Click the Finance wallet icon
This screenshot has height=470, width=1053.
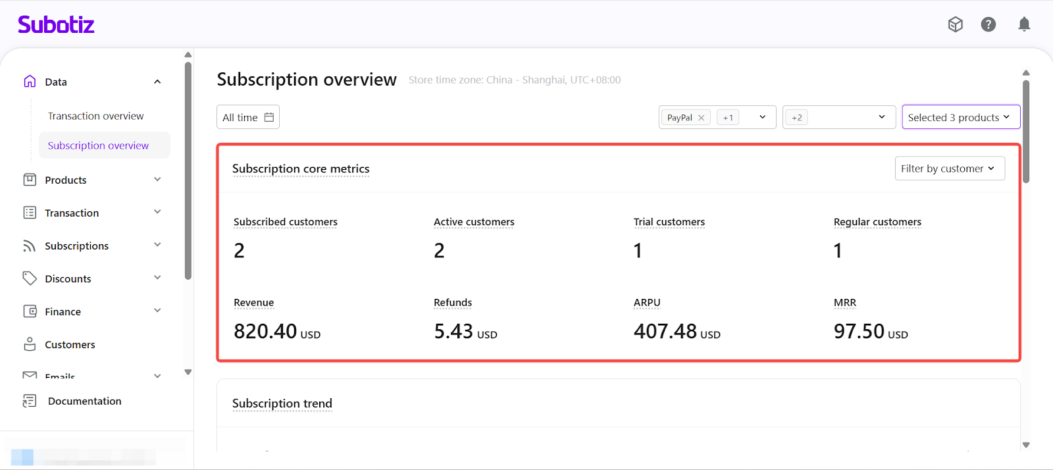[30, 311]
